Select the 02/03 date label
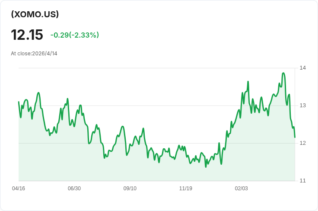This screenshot has width=318, height=211. click(x=242, y=189)
